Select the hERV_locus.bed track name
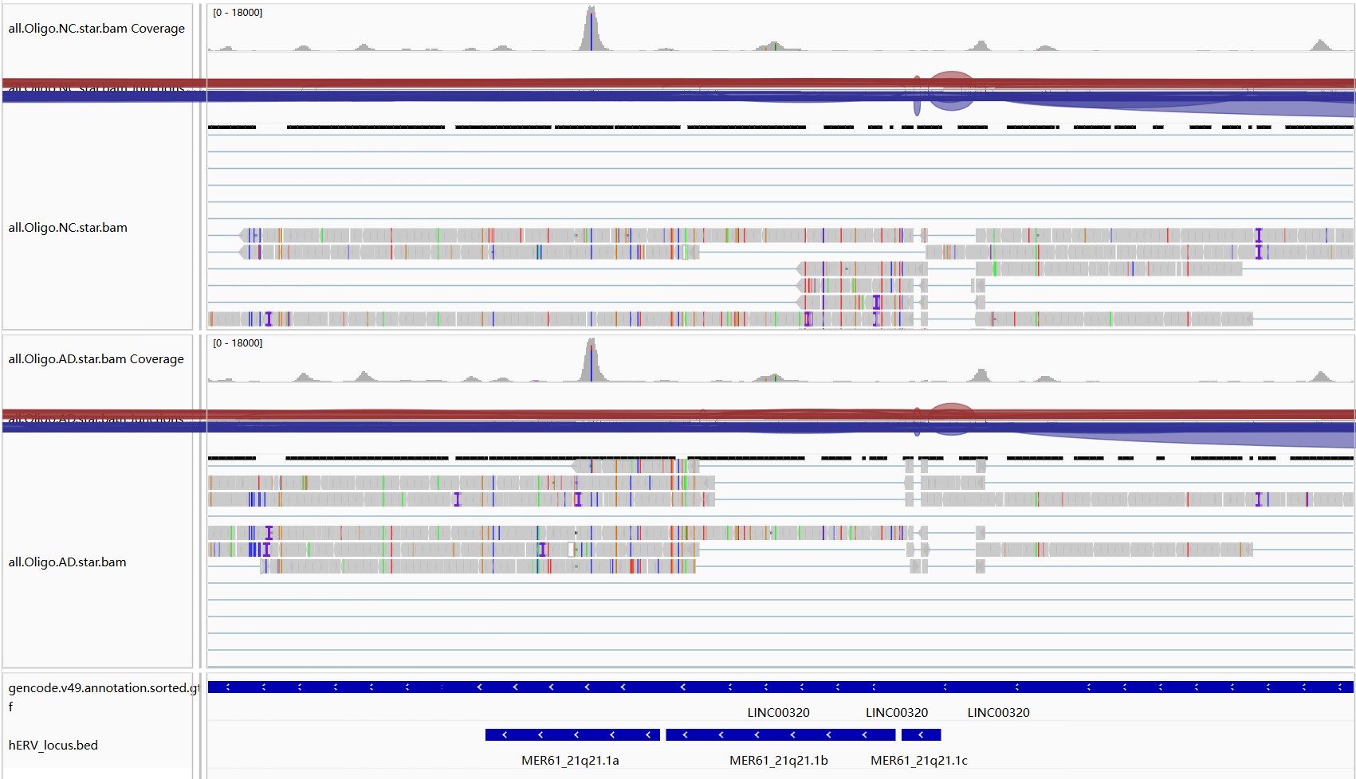Viewport: 1356px width, 779px height. (53, 746)
